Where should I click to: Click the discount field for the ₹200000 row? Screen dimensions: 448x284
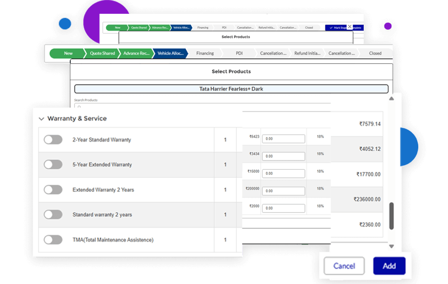pyautogui.click(x=283, y=191)
